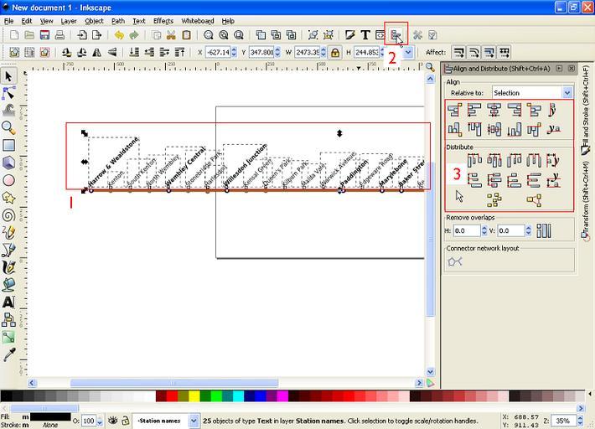Click the Randomize centers icon
Screen dimensions: 595x429
[x=494, y=199]
